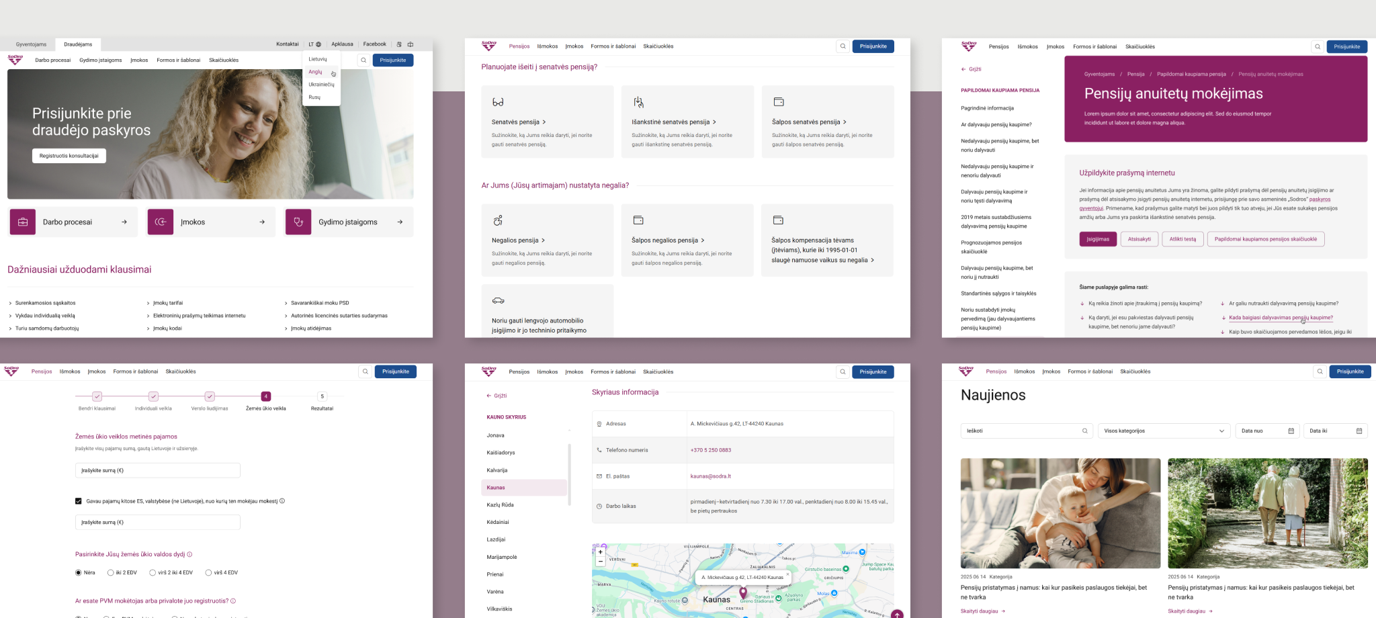Click the briefcase icon on Darbo procesai tile
1376x618 pixels.
tap(23, 222)
